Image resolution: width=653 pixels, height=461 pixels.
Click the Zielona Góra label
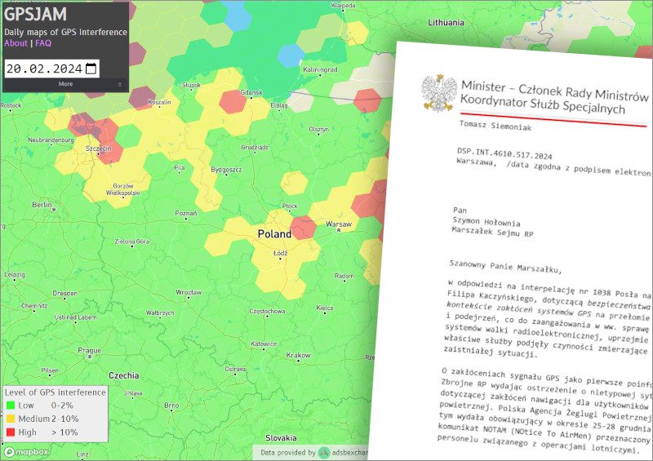click(132, 242)
